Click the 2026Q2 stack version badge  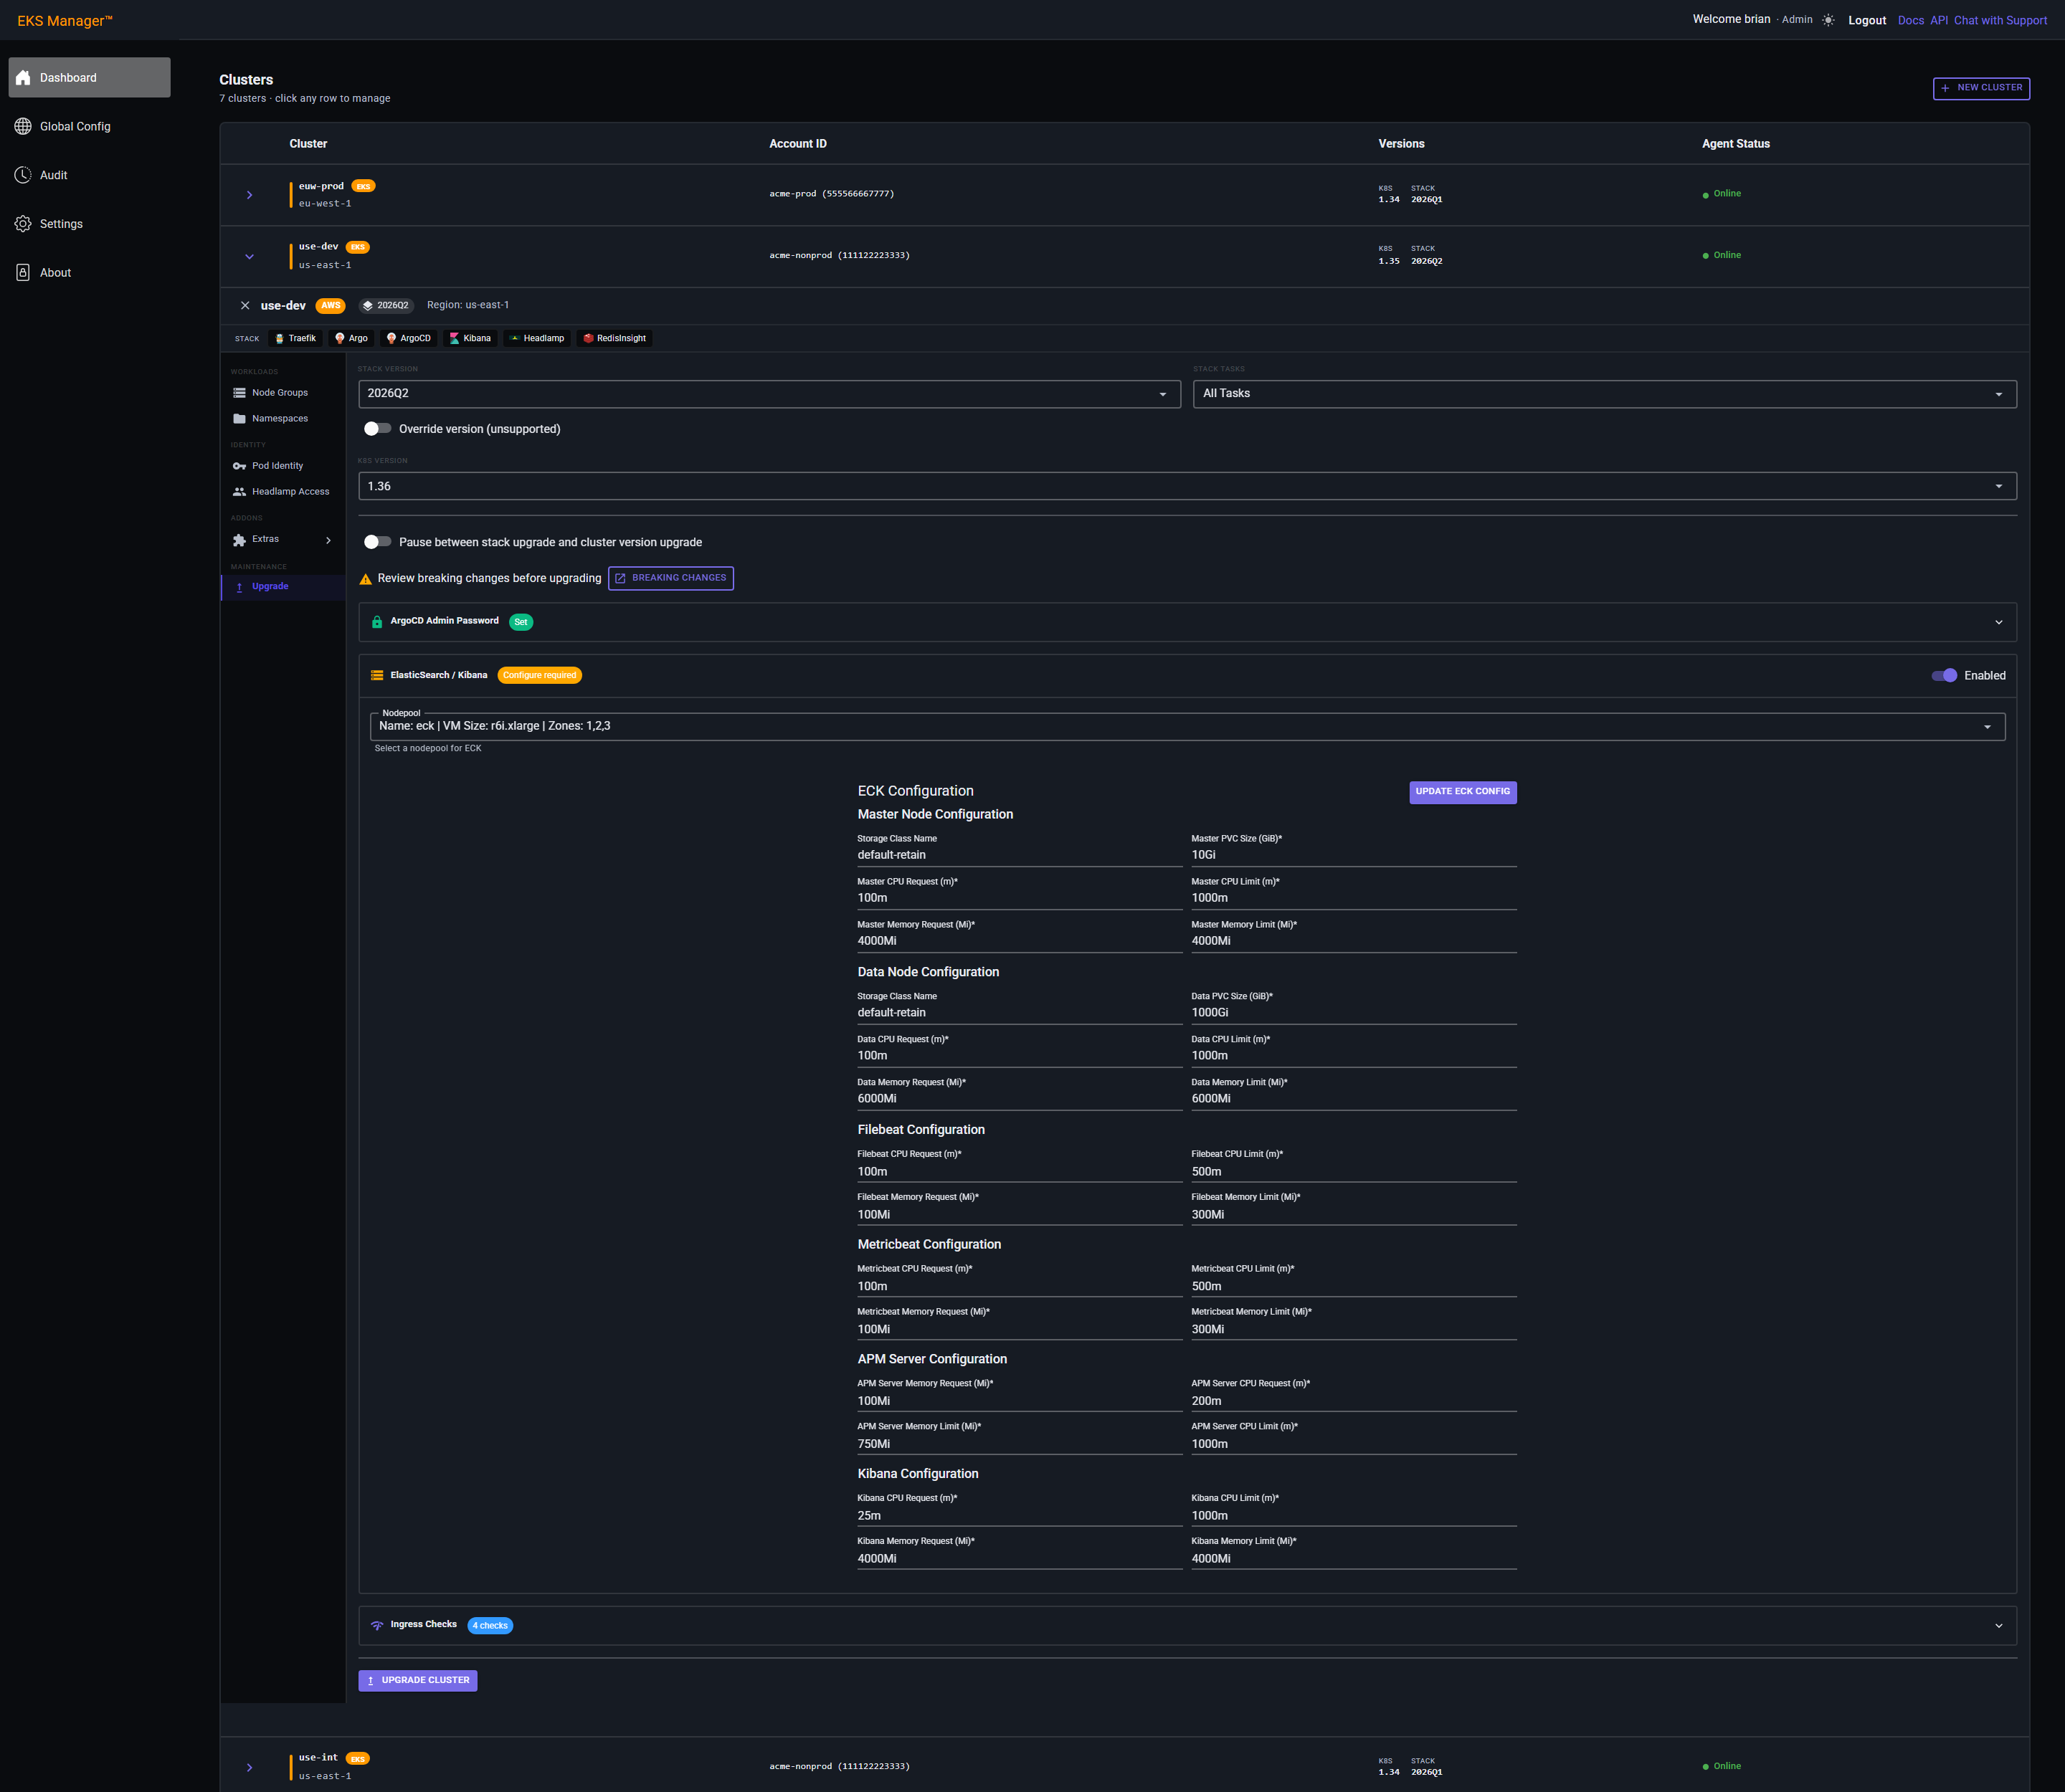click(386, 306)
